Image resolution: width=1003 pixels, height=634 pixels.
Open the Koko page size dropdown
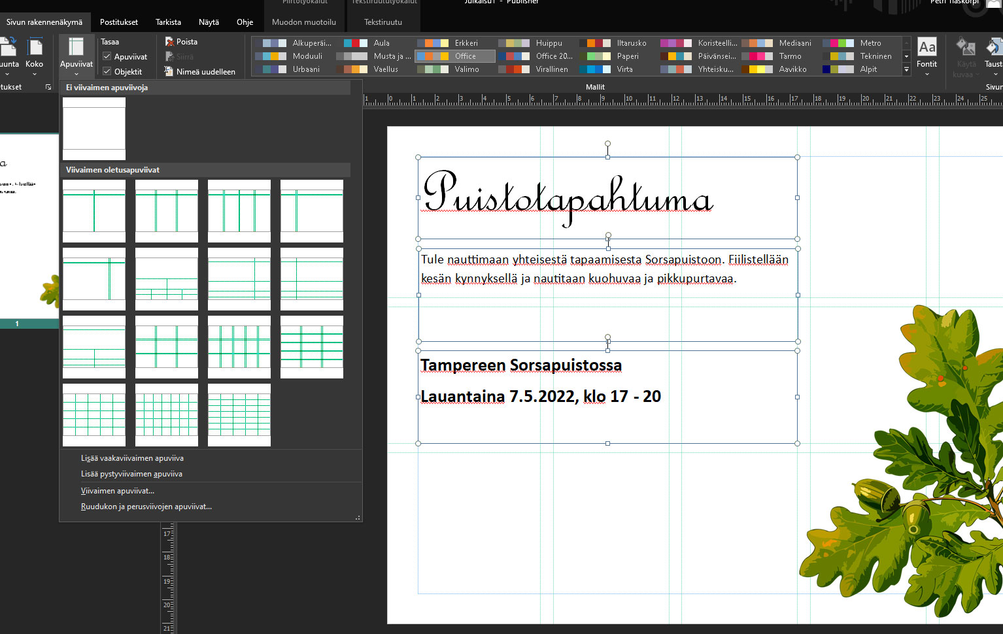tap(35, 56)
